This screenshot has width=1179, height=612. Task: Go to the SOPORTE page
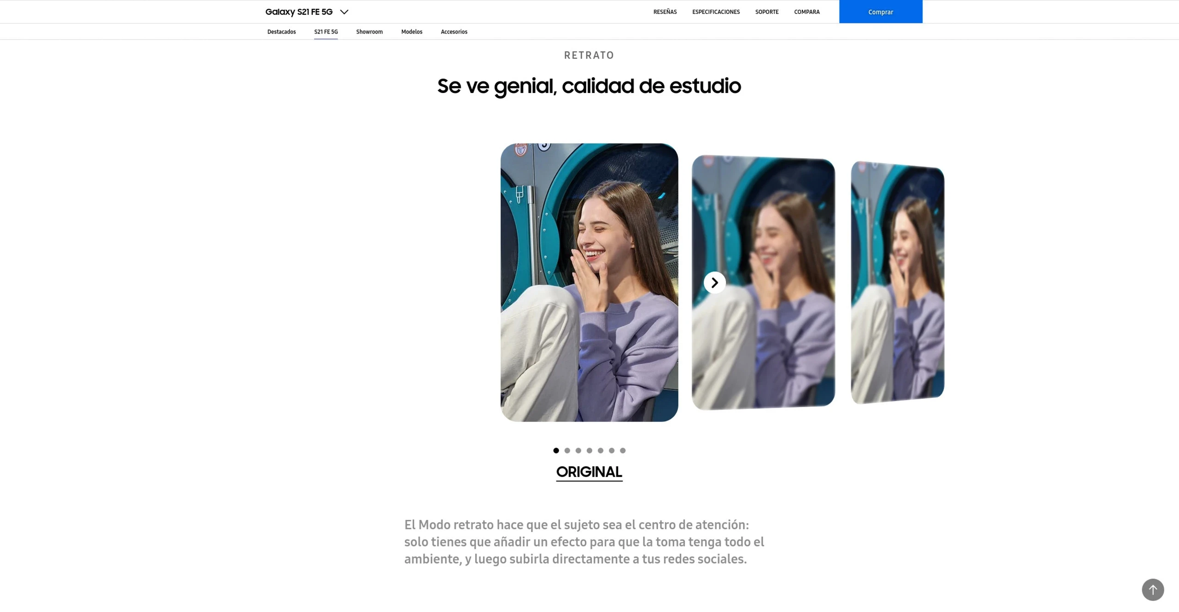766,12
